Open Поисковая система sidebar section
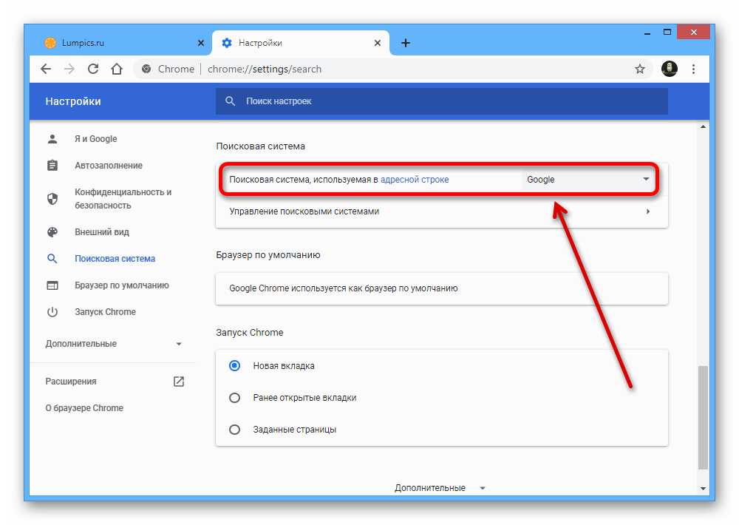This screenshot has height=525, width=739. click(x=115, y=259)
